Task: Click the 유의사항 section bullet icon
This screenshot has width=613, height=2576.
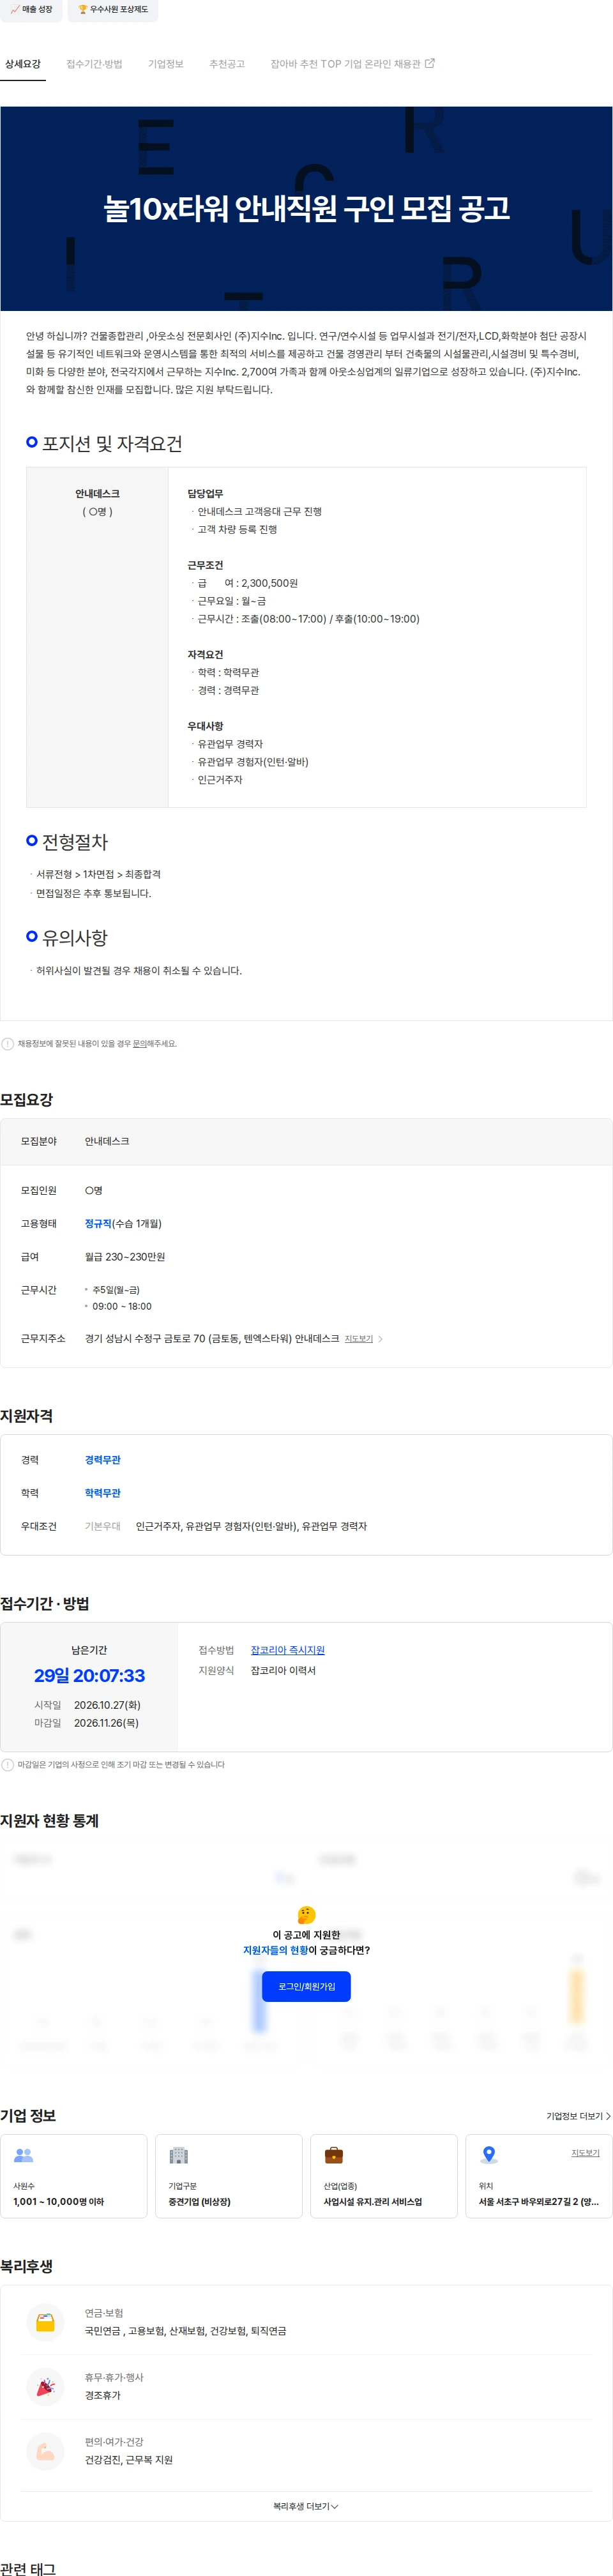Action: (x=32, y=936)
